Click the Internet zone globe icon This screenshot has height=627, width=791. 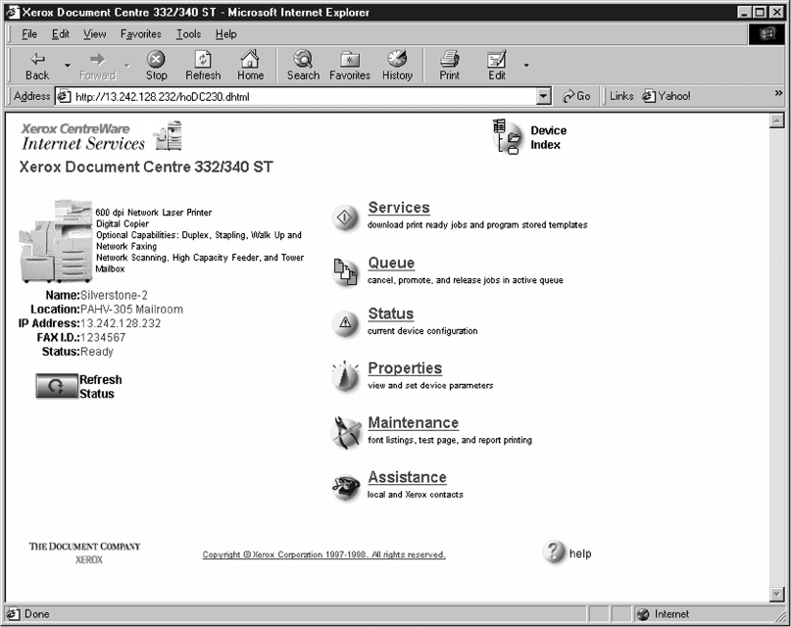(x=643, y=614)
